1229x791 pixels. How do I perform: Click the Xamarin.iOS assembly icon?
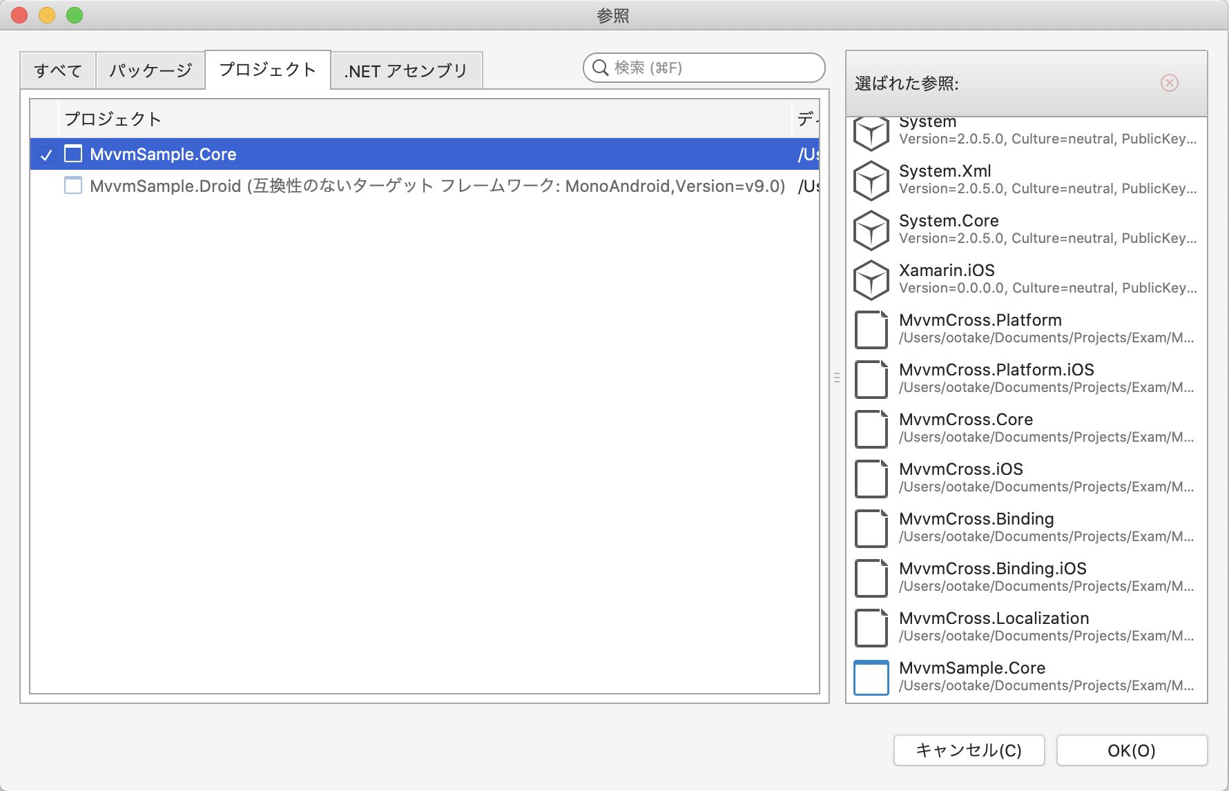[x=871, y=280]
